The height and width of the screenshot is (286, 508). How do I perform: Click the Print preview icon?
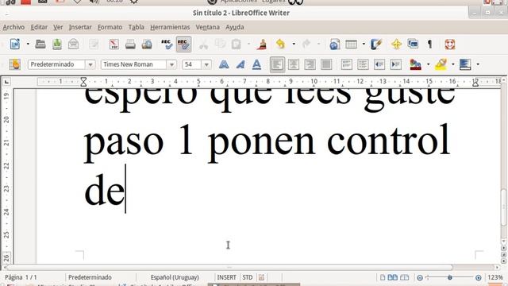click(147, 44)
